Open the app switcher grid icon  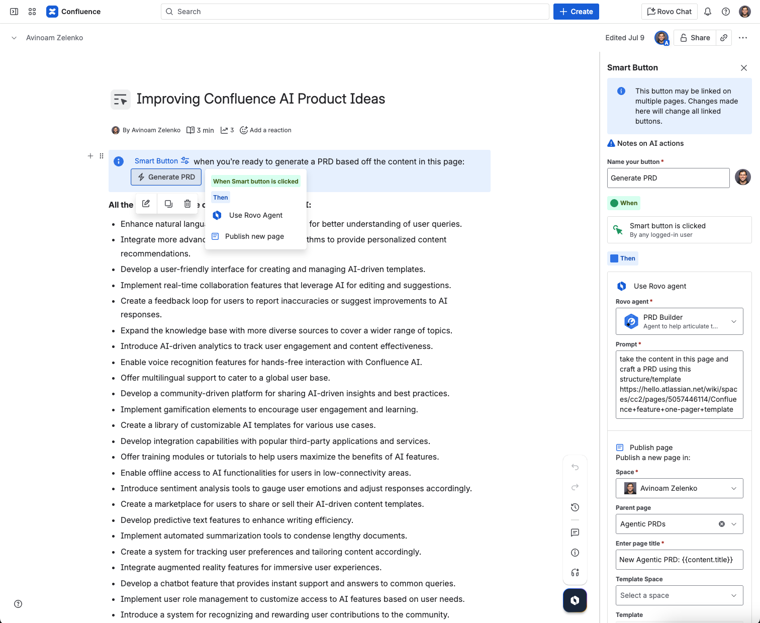[x=32, y=12]
